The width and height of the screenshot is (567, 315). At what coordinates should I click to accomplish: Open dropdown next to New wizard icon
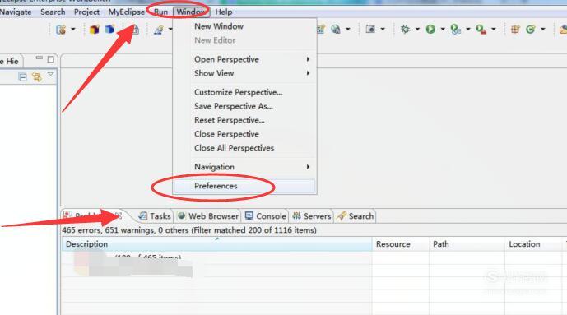[x=72, y=30]
